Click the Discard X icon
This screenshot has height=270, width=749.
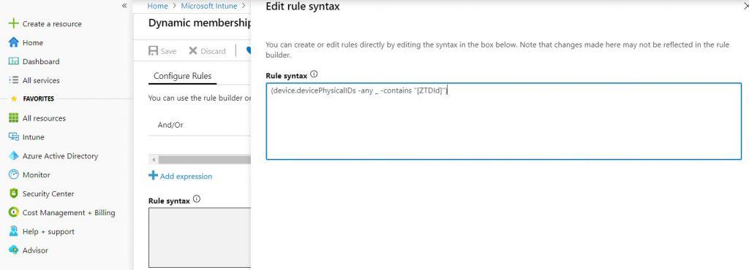pyautogui.click(x=193, y=50)
